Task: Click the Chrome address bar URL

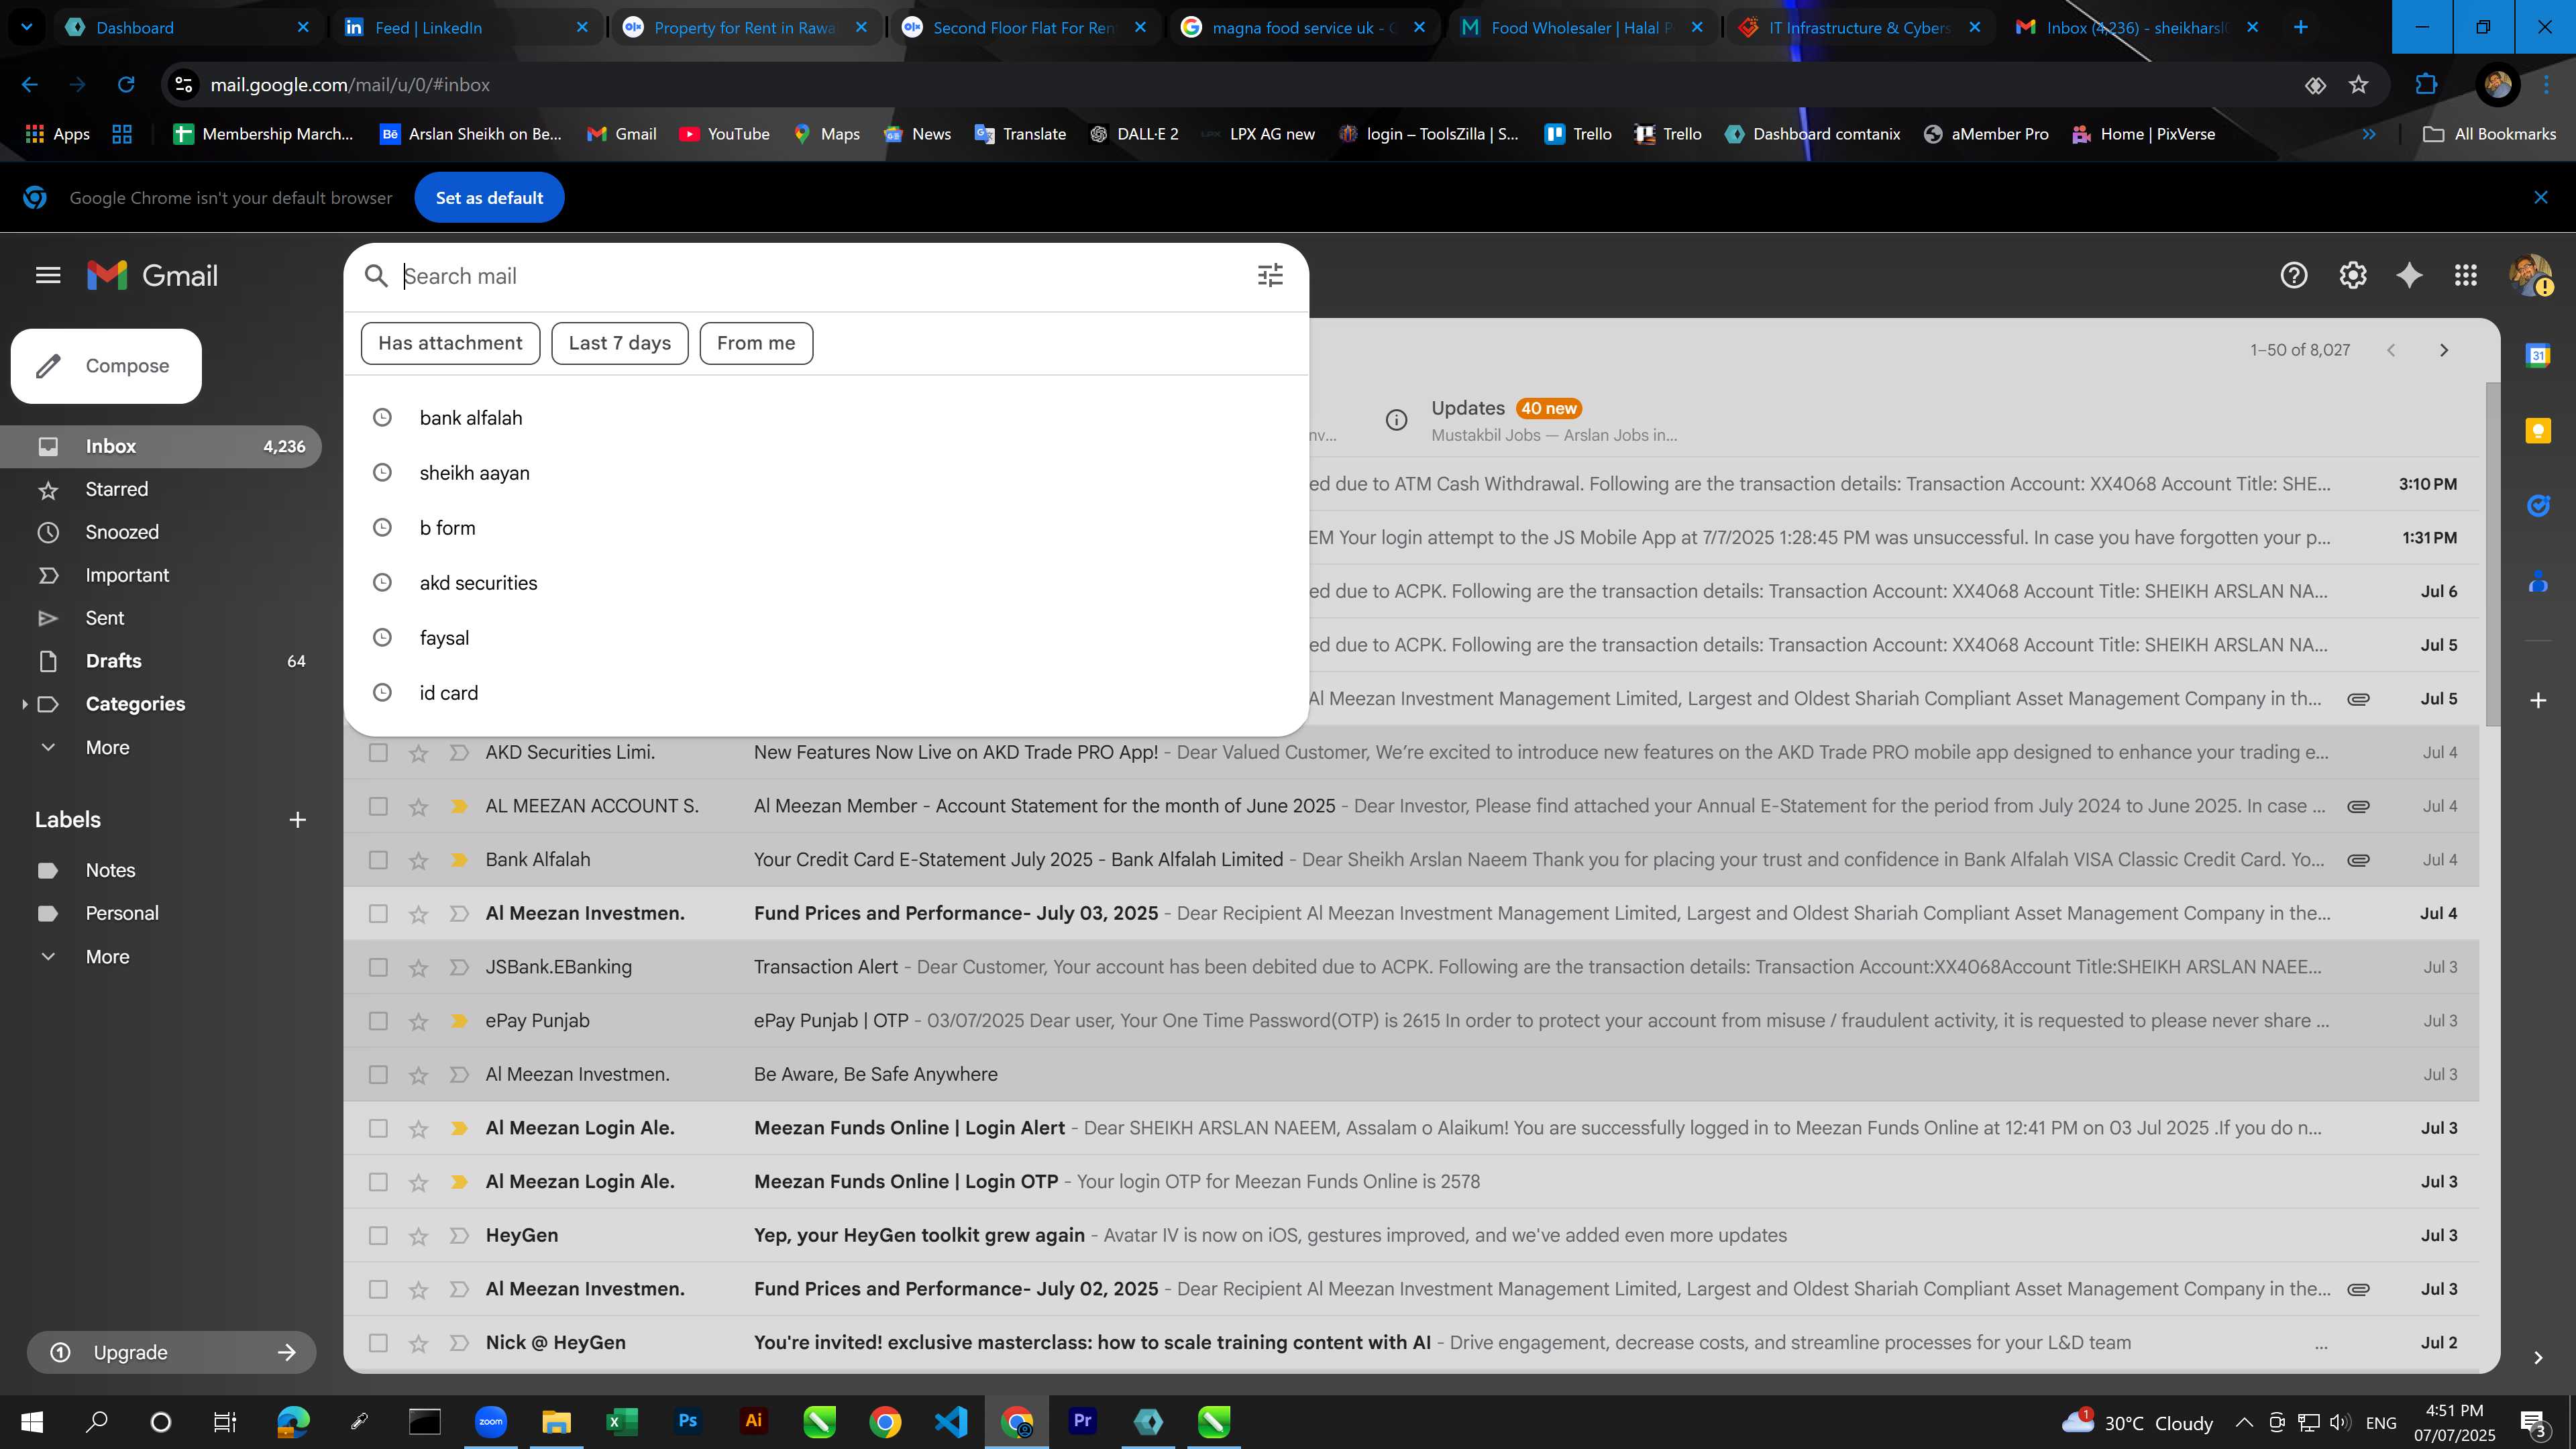Action: [349, 85]
